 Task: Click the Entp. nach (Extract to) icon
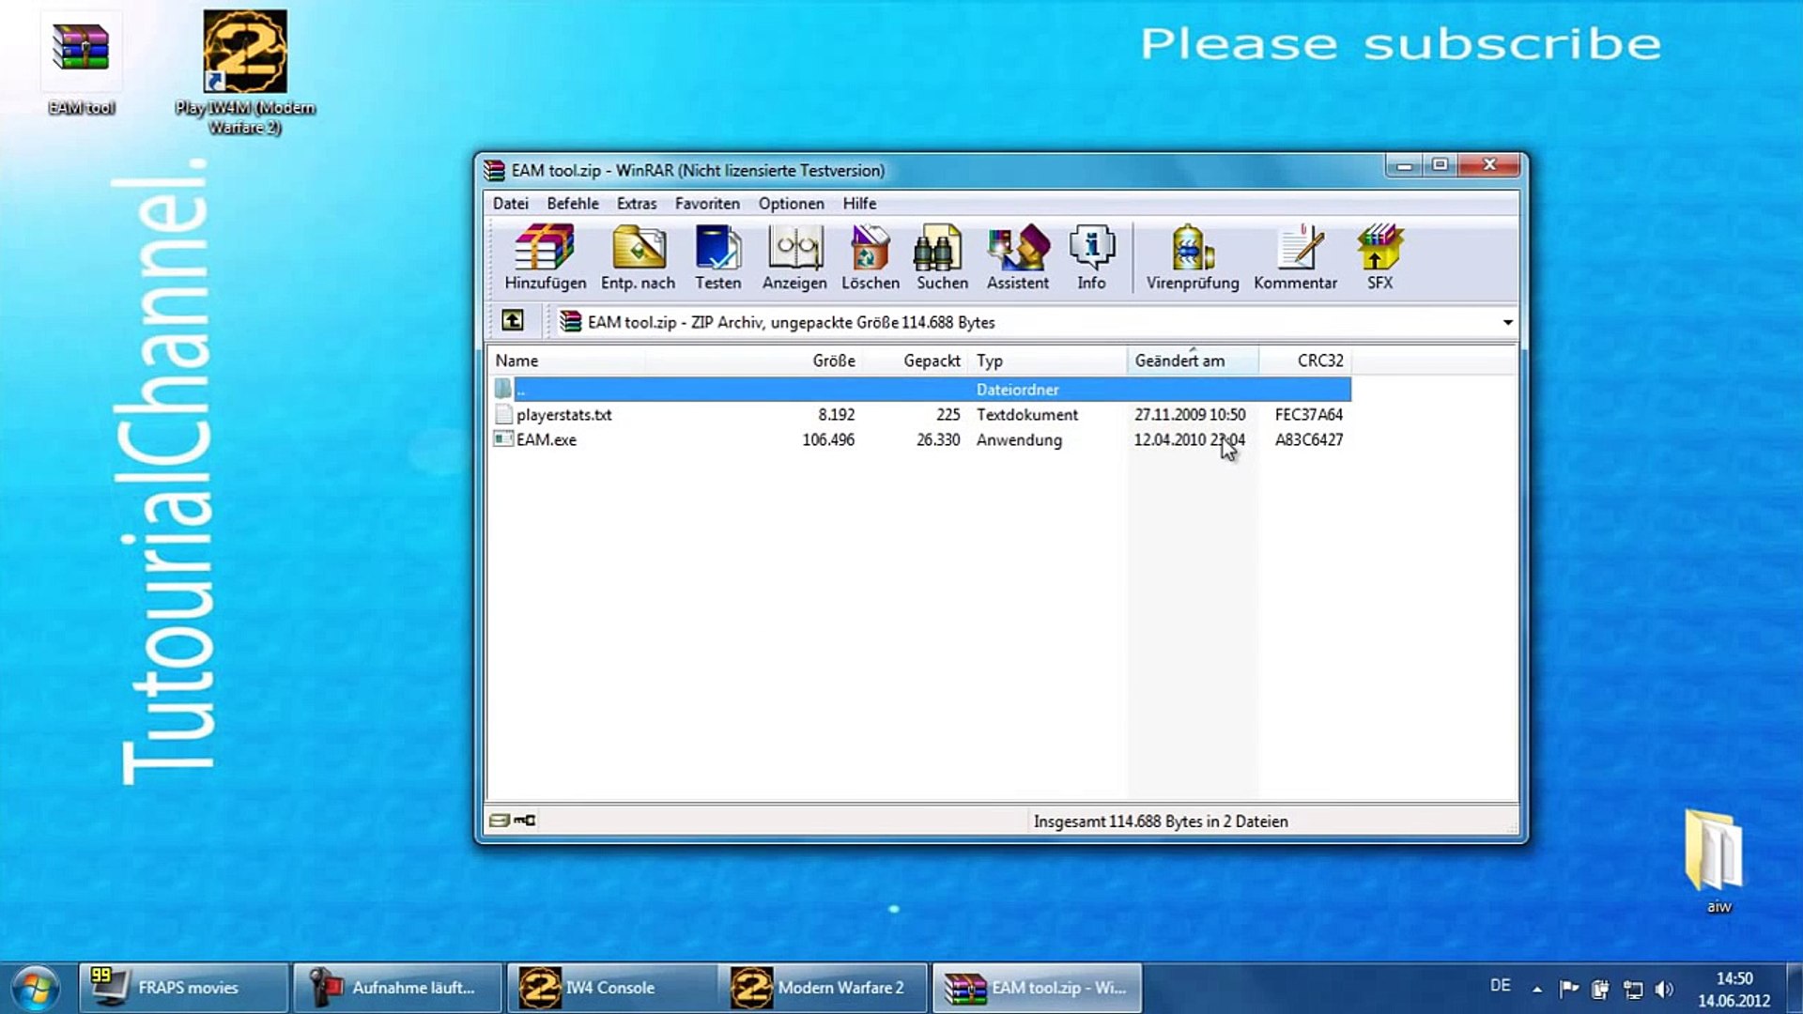(x=638, y=256)
